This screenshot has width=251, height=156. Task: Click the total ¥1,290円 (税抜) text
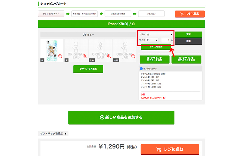coord(118,147)
